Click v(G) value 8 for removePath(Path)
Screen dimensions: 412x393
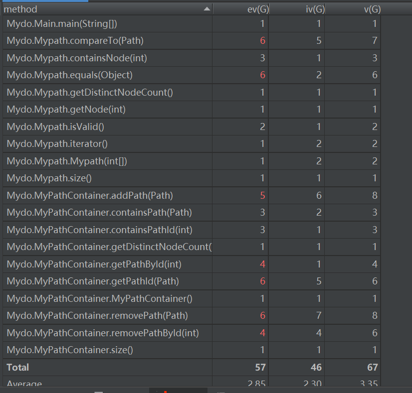click(375, 316)
